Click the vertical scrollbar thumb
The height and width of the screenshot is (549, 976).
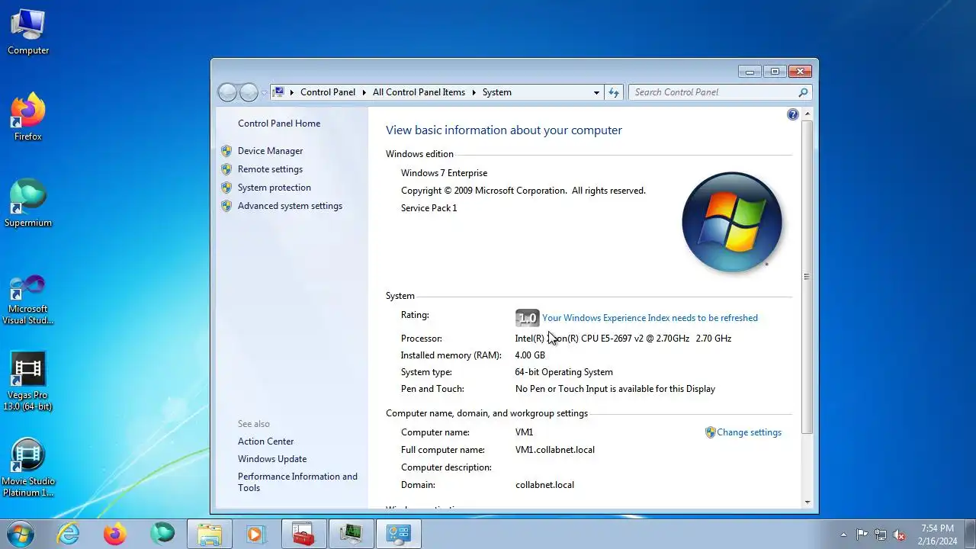[807, 277]
